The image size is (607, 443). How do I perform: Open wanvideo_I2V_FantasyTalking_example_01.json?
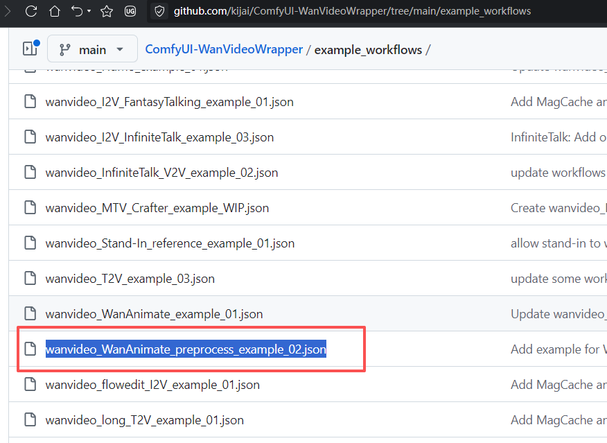pyautogui.click(x=170, y=102)
